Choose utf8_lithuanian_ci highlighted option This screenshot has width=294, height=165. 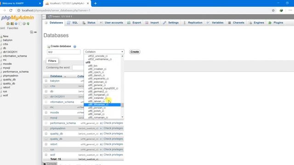[102, 104]
